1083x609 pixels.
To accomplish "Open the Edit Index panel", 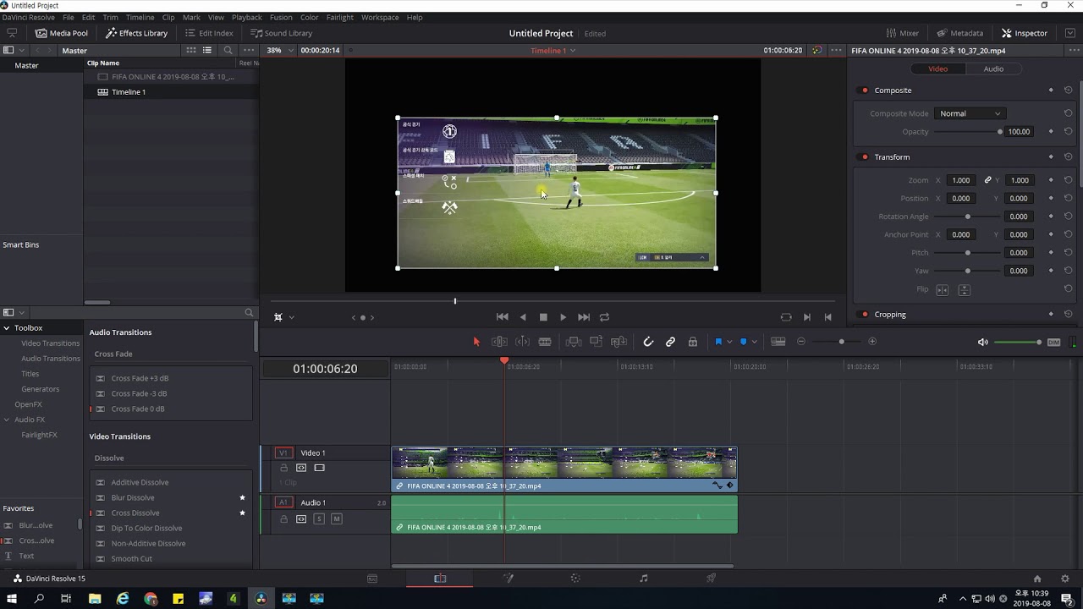I will (208, 33).
